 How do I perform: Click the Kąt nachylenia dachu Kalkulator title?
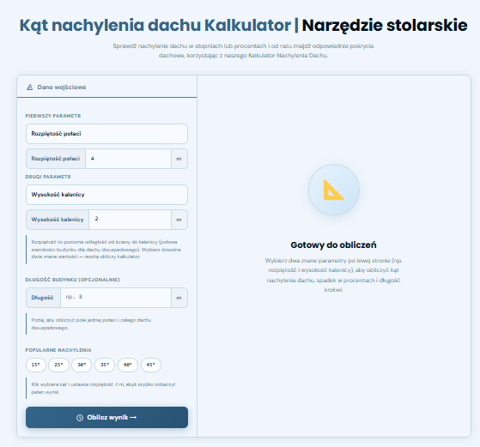tap(155, 25)
